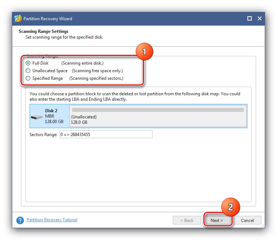Click 'Set scanning range for the specified disk.' text

coord(64,37)
